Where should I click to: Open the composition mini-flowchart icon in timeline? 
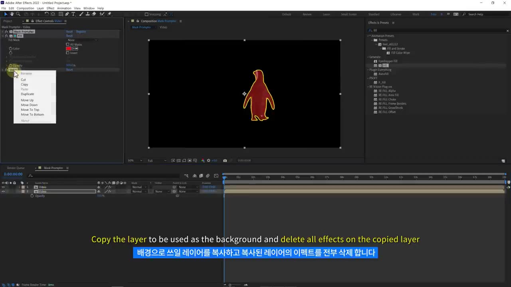(186, 176)
